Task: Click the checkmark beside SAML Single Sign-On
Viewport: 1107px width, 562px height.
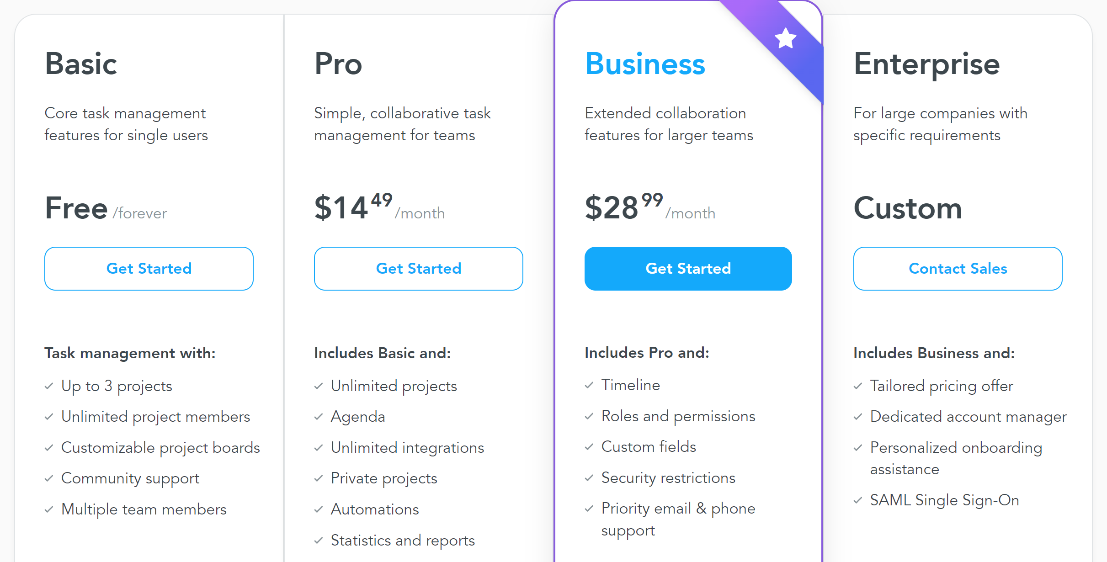Action: pos(858,501)
